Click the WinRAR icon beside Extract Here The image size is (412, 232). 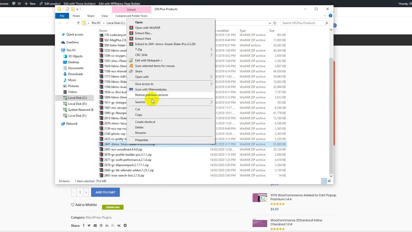click(131, 39)
